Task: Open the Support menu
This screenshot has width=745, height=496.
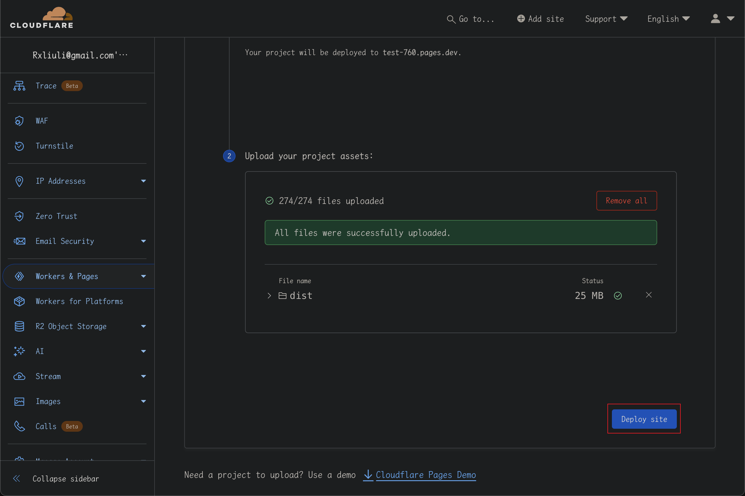Action: (x=606, y=19)
